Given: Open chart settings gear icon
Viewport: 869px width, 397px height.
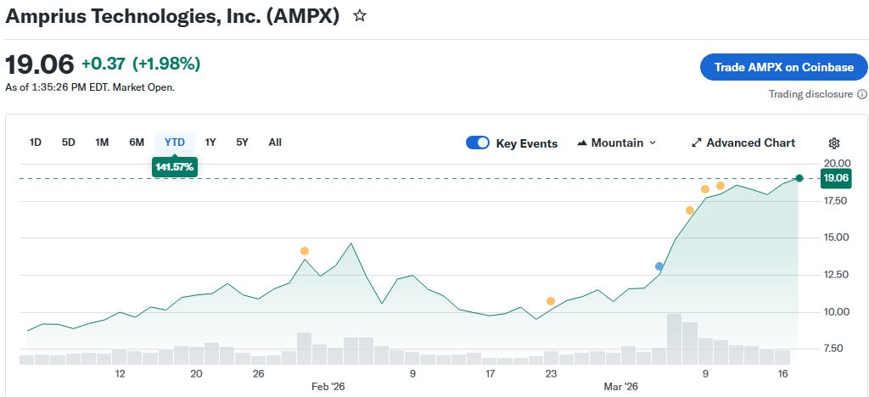Looking at the screenshot, I should pos(833,143).
